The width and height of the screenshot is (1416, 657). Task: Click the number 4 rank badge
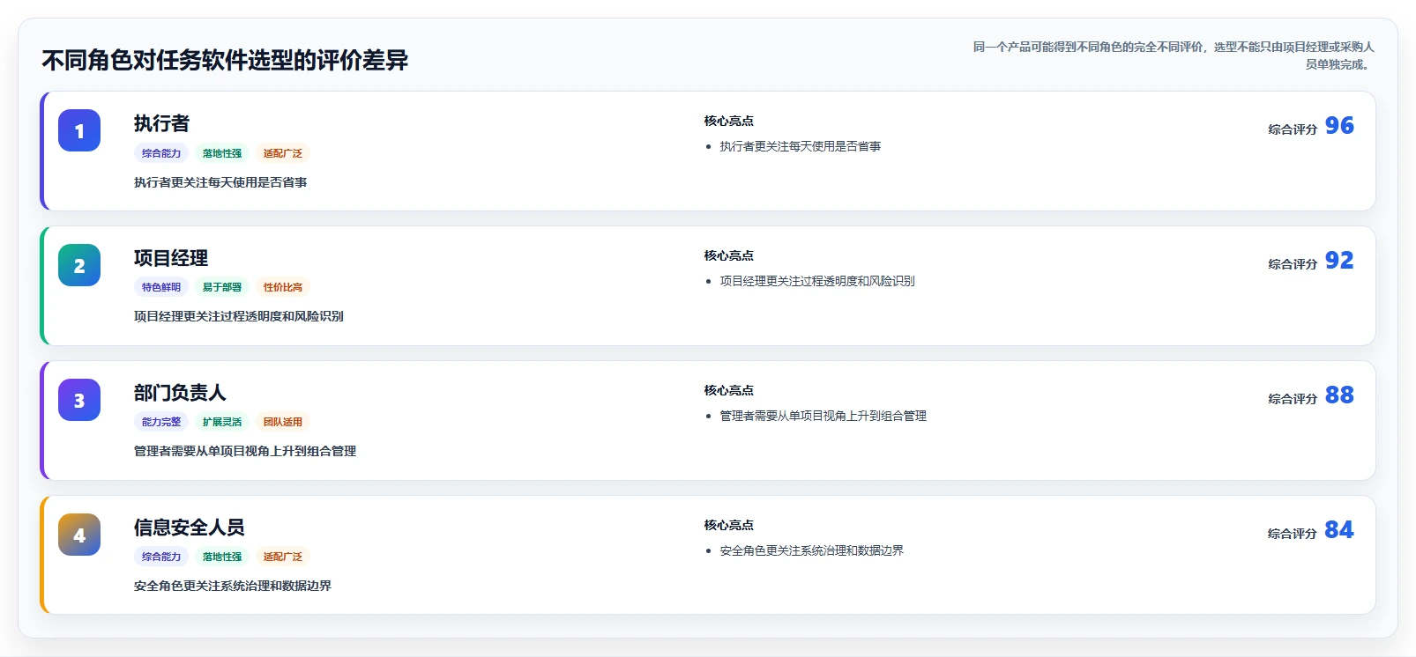(x=79, y=535)
